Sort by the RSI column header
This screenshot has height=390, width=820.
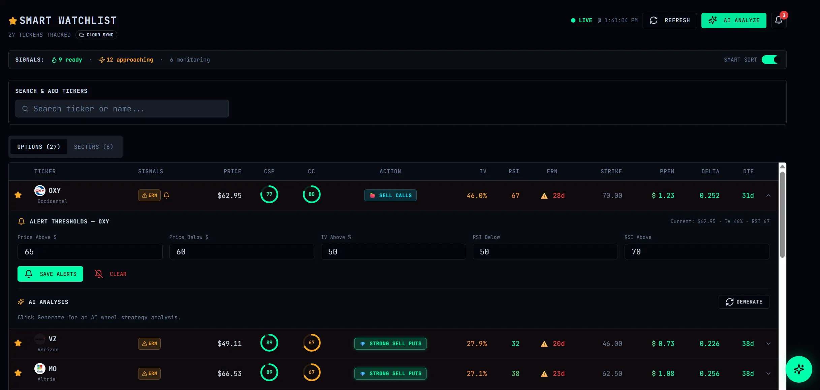[x=514, y=172]
